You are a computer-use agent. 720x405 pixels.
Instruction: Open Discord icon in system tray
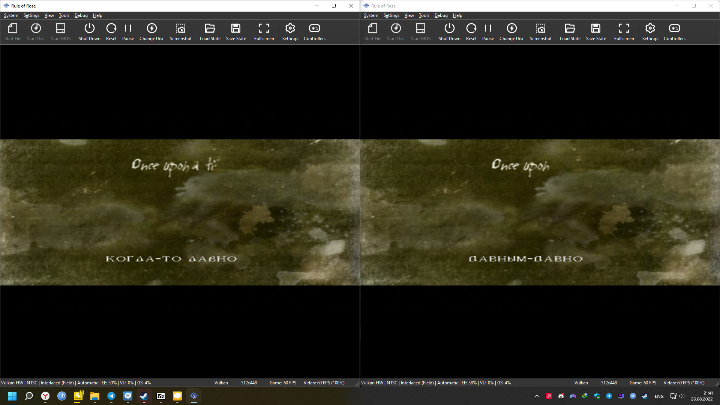tap(561, 396)
